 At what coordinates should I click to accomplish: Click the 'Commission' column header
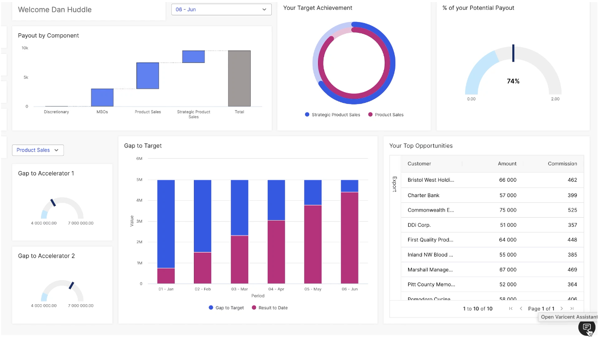point(562,163)
